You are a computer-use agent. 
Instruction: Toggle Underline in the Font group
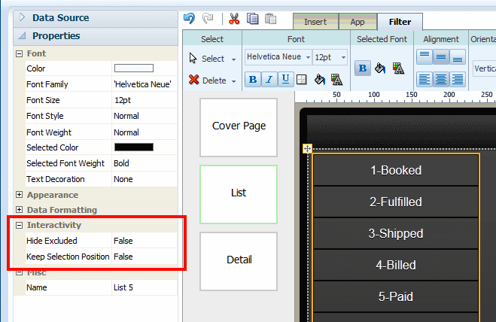click(285, 79)
